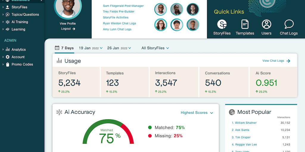Open the 26 Jan 2022 date dropdown

119,48
